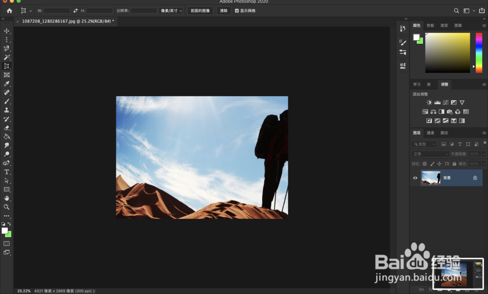
Task: Select the Brush tool
Action: [6, 101]
